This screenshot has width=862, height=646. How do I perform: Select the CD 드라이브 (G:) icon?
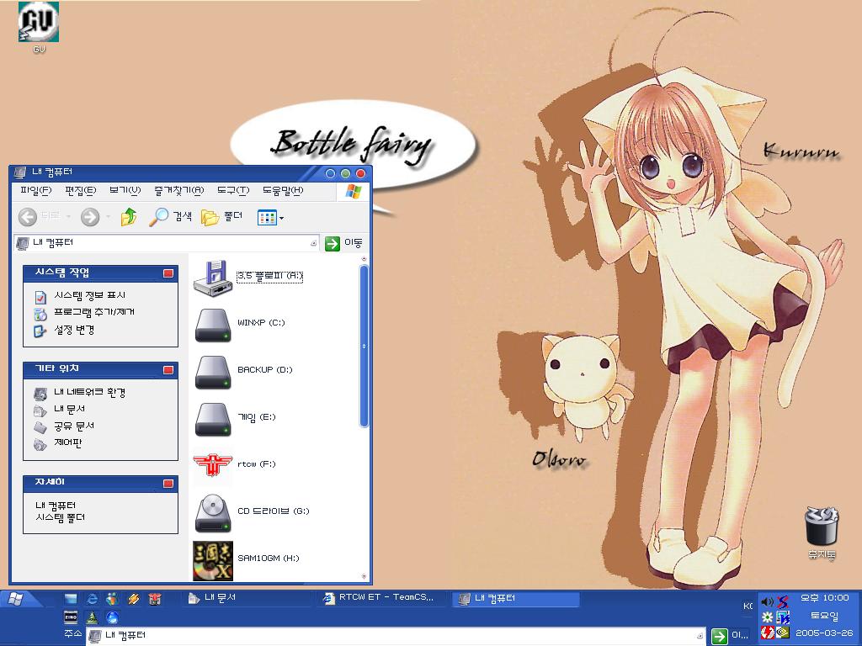point(212,512)
